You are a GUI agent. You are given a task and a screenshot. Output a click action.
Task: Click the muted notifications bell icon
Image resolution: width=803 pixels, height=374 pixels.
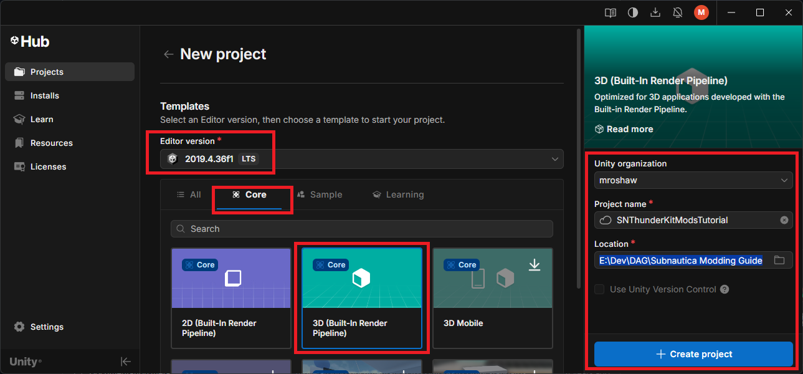(678, 12)
